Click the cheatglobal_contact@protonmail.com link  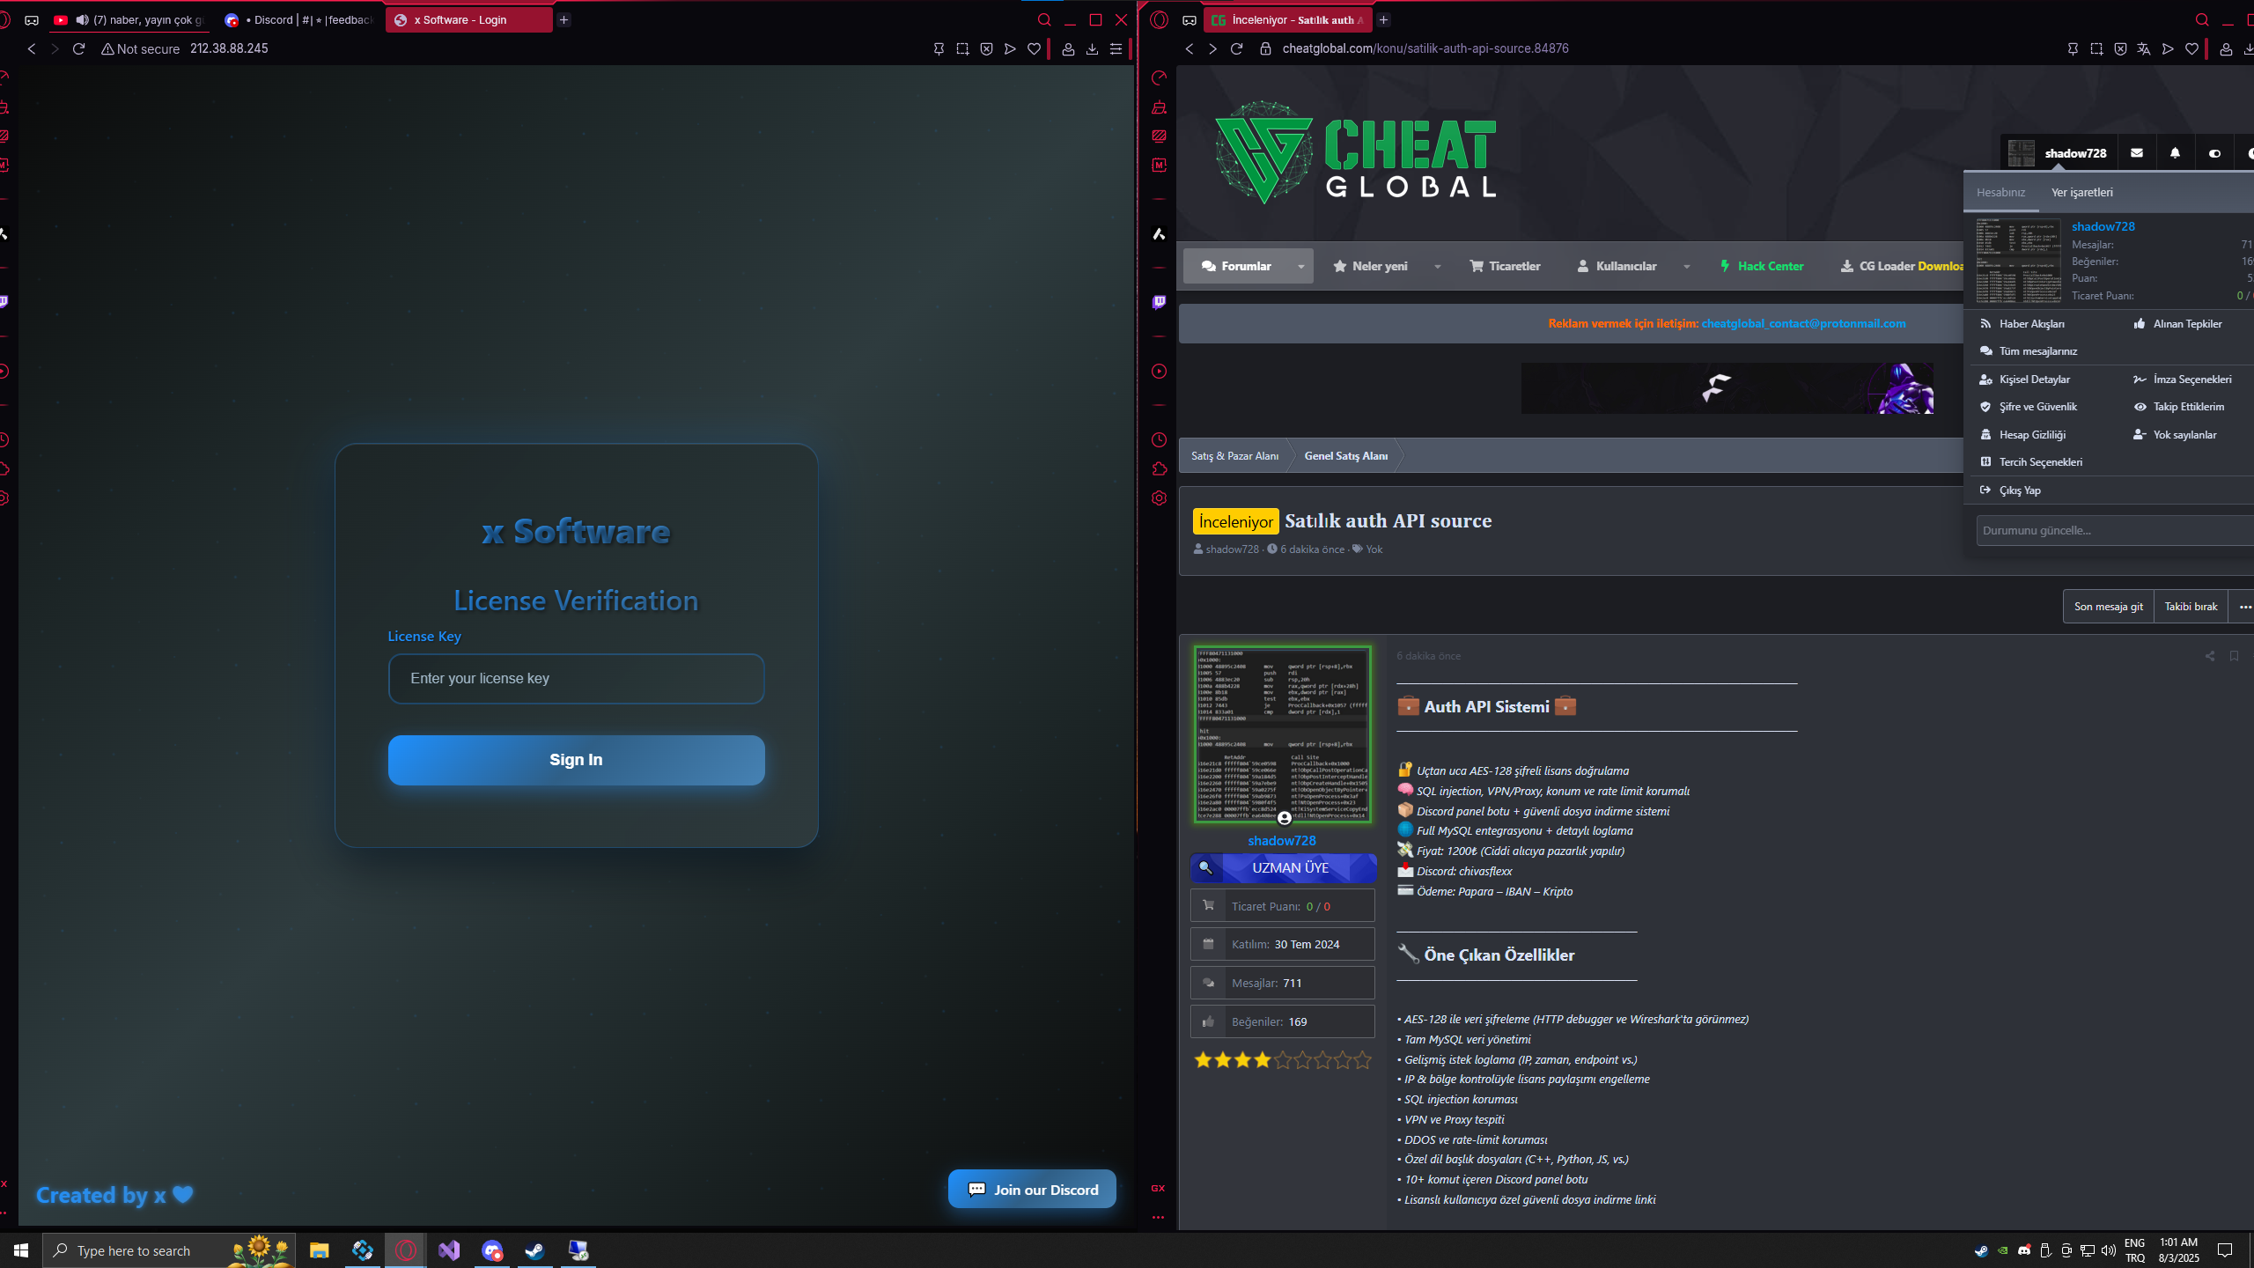[x=1803, y=323]
